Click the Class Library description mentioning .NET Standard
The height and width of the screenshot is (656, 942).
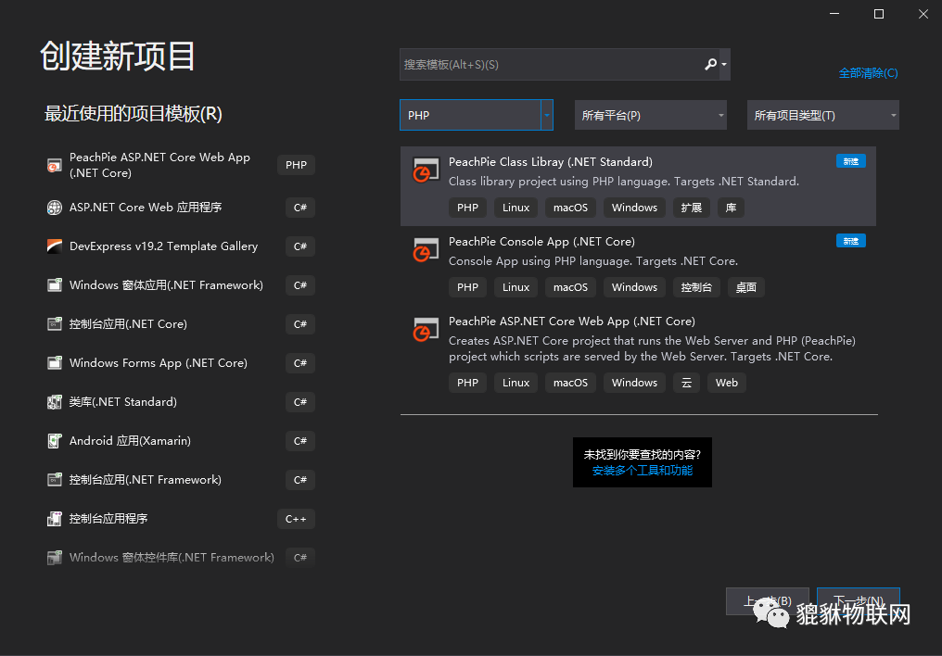(624, 182)
